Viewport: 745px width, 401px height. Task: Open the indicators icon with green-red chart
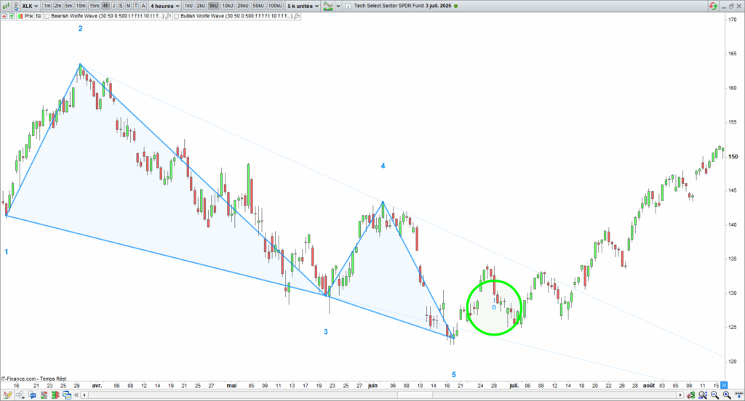[328, 6]
